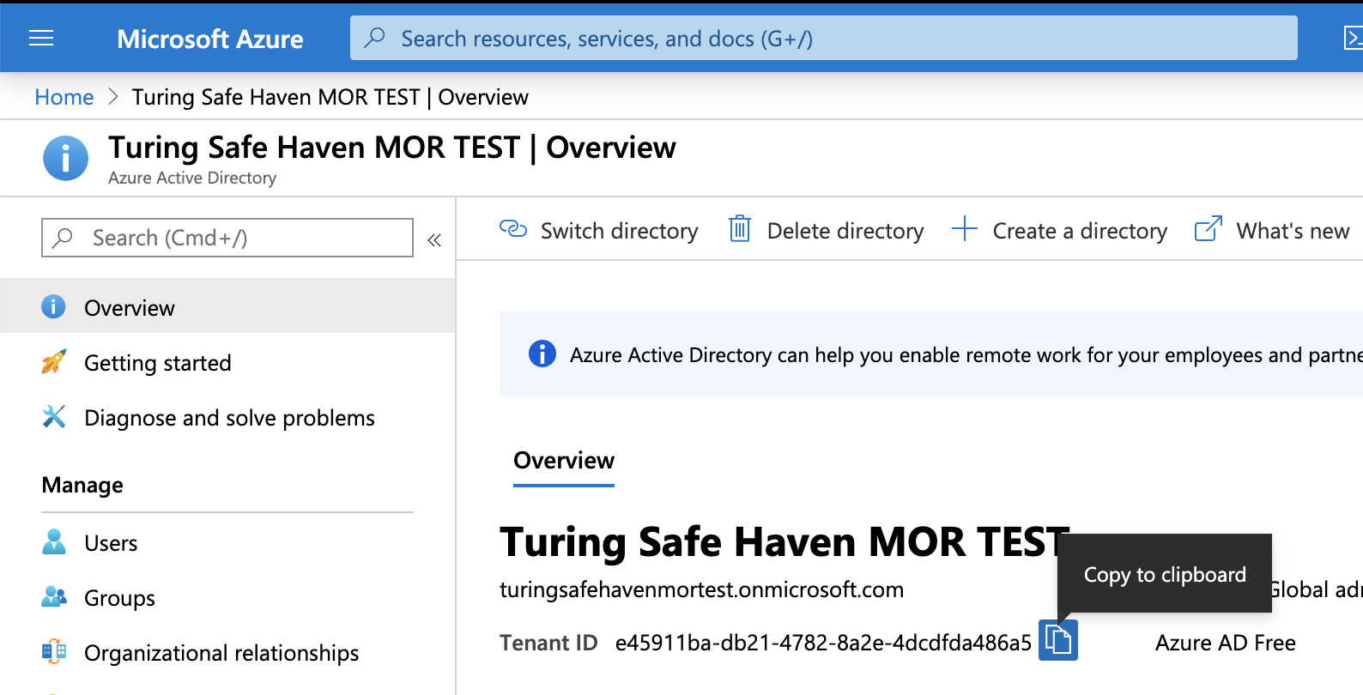
Task: Open Groups under Manage
Action: [x=119, y=598]
